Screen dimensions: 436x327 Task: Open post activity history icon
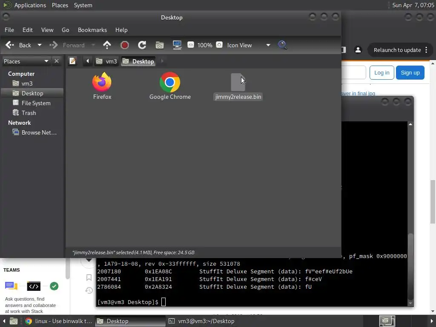(89, 290)
